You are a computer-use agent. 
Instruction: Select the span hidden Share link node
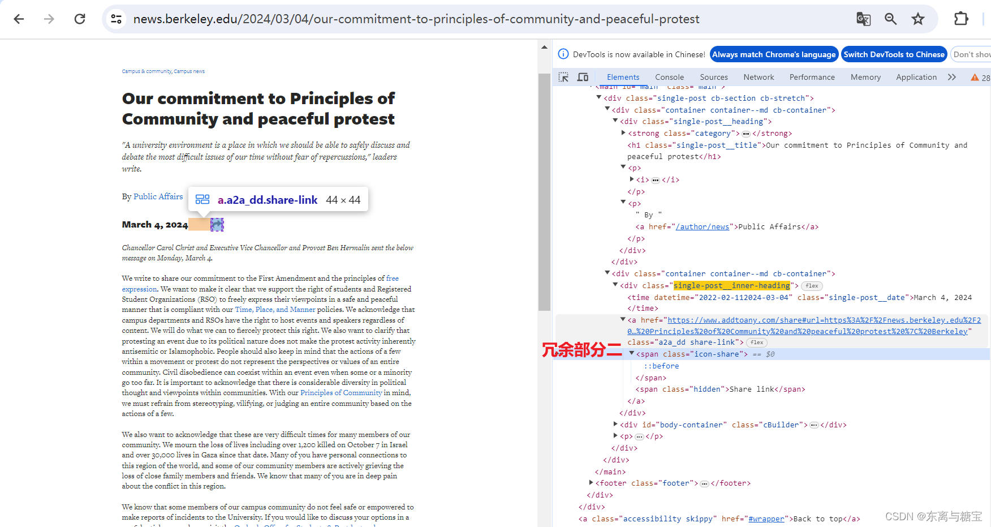720,389
